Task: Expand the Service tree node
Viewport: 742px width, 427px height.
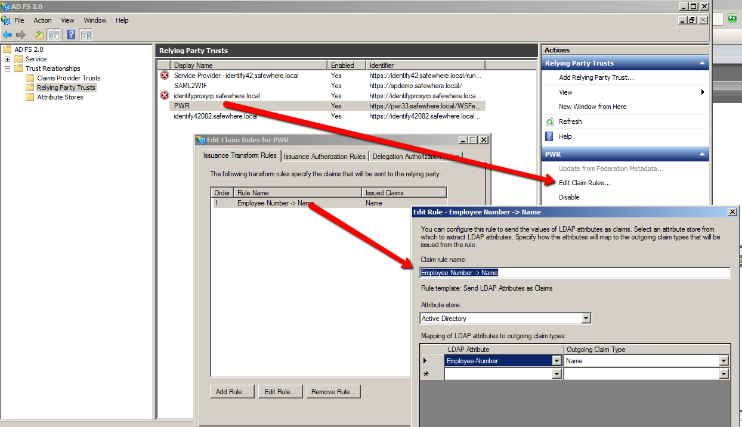Action: (7, 59)
